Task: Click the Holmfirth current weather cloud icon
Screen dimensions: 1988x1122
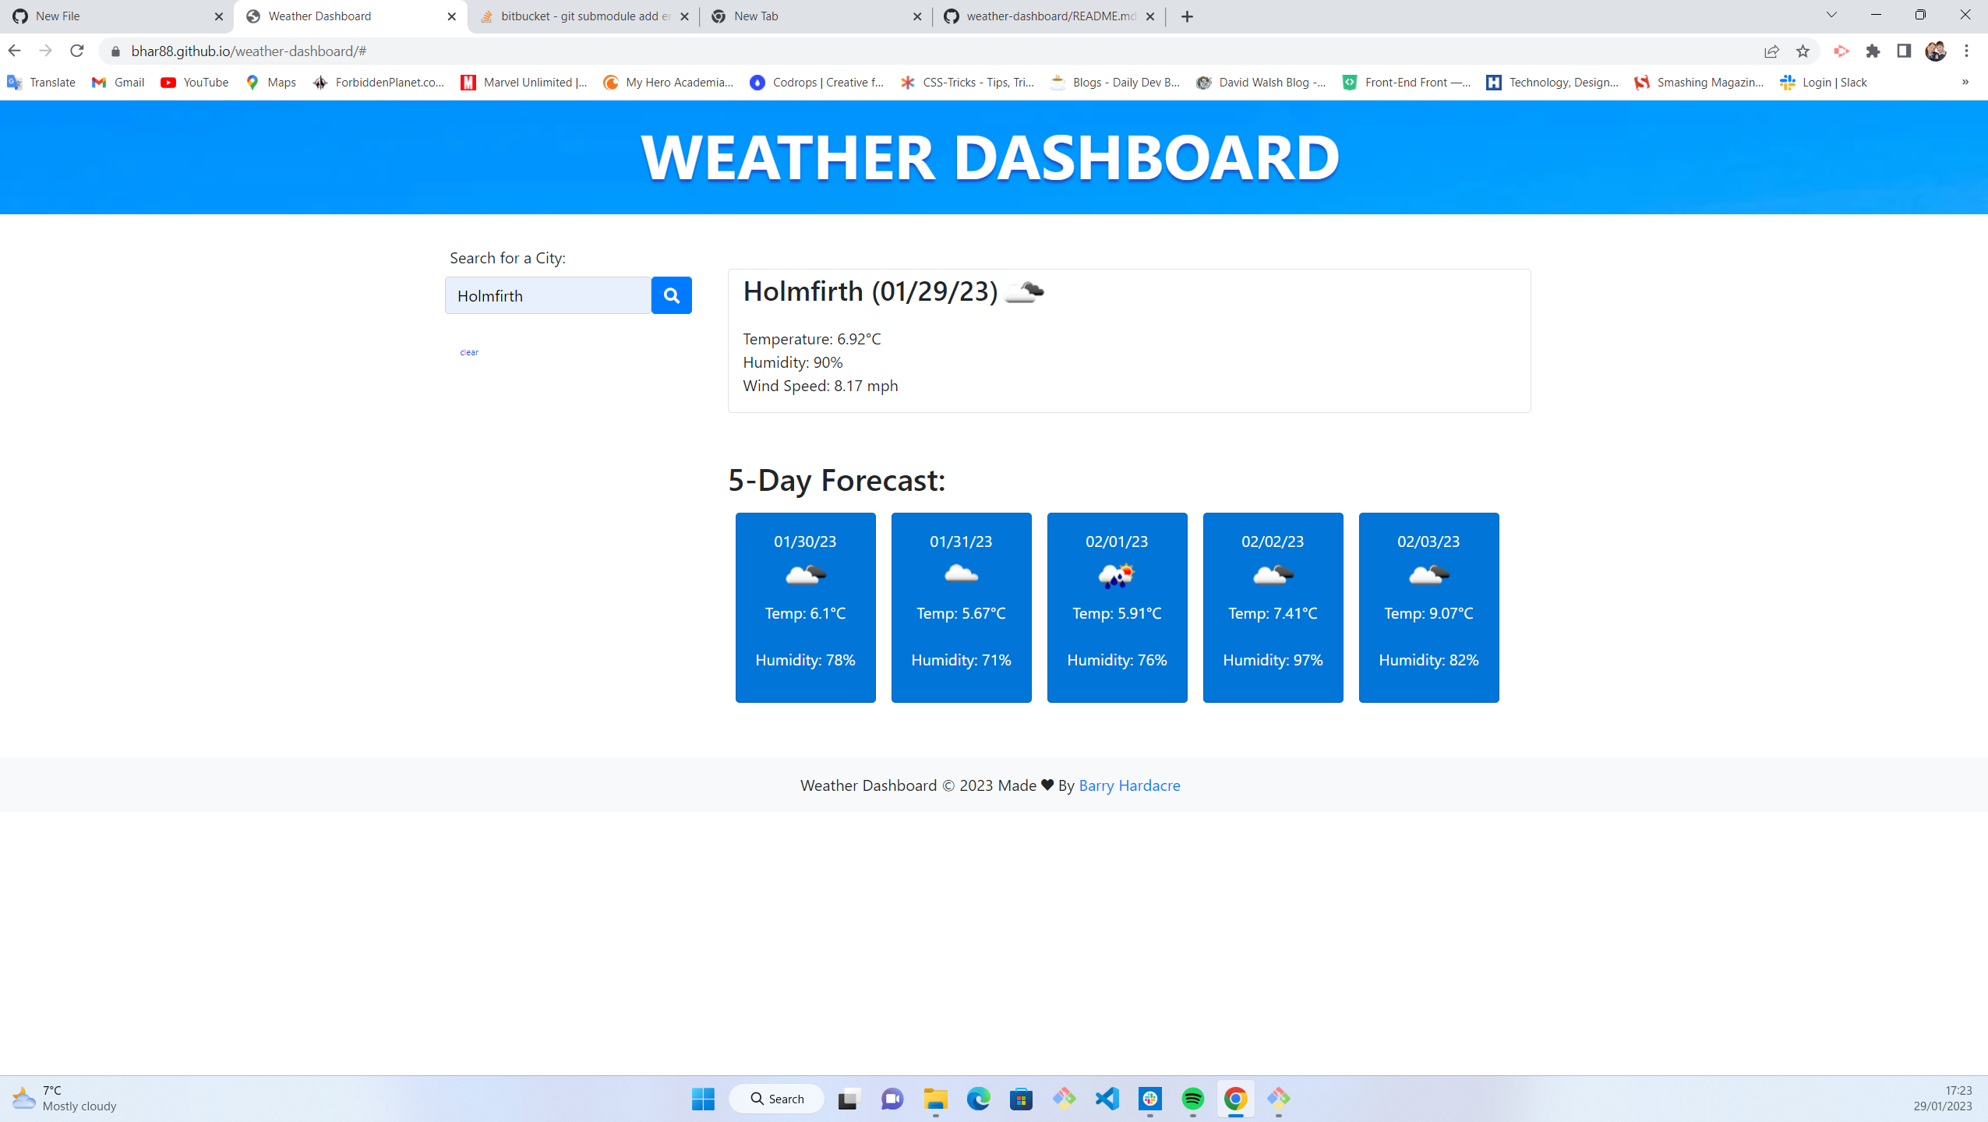Action: (1024, 292)
